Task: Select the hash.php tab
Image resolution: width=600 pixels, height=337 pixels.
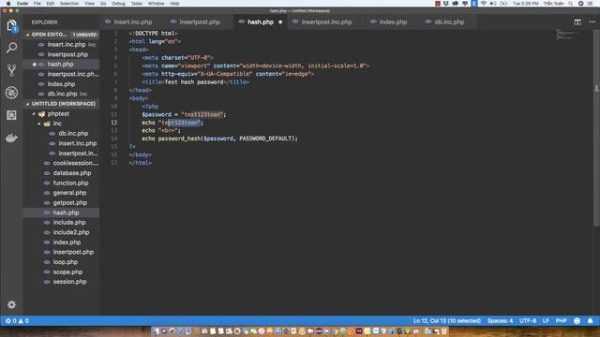Action: (x=261, y=22)
